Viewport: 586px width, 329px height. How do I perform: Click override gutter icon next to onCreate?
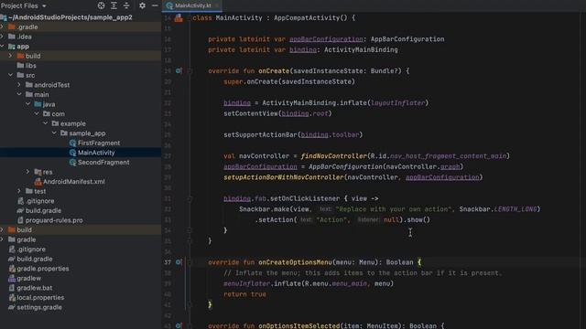[x=179, y=70]
